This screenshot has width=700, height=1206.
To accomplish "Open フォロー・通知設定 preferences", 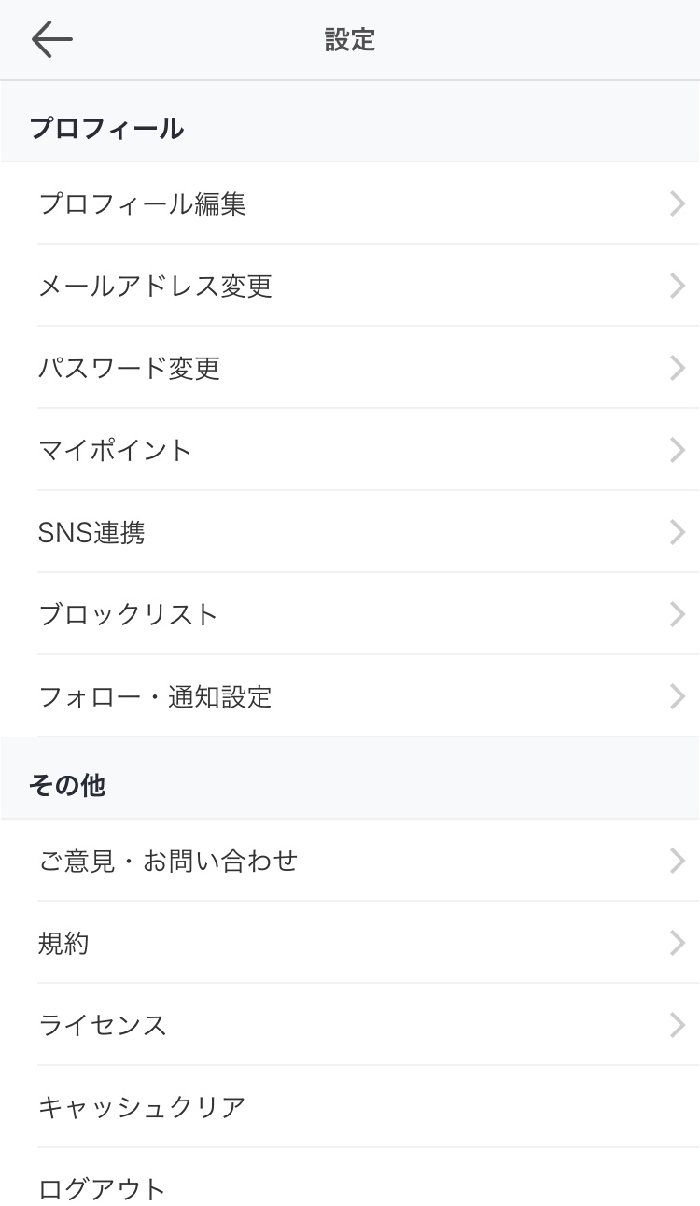I will tap(156, 696).
